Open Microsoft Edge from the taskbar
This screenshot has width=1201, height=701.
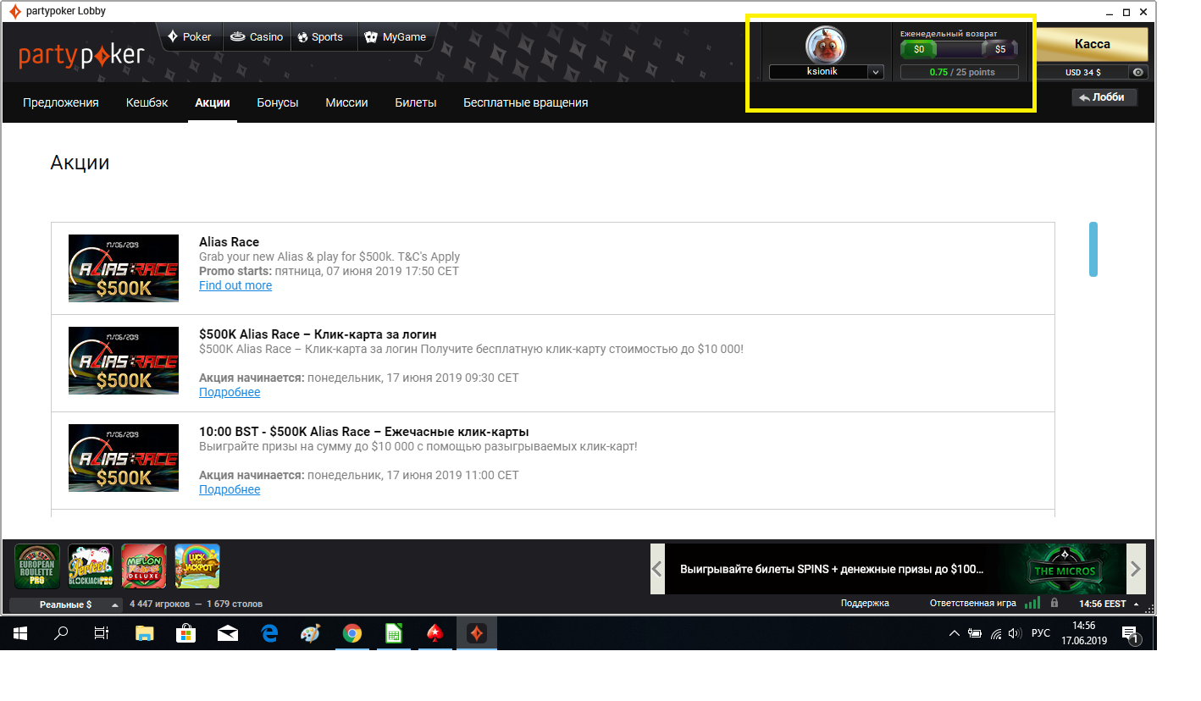point(269,633)
